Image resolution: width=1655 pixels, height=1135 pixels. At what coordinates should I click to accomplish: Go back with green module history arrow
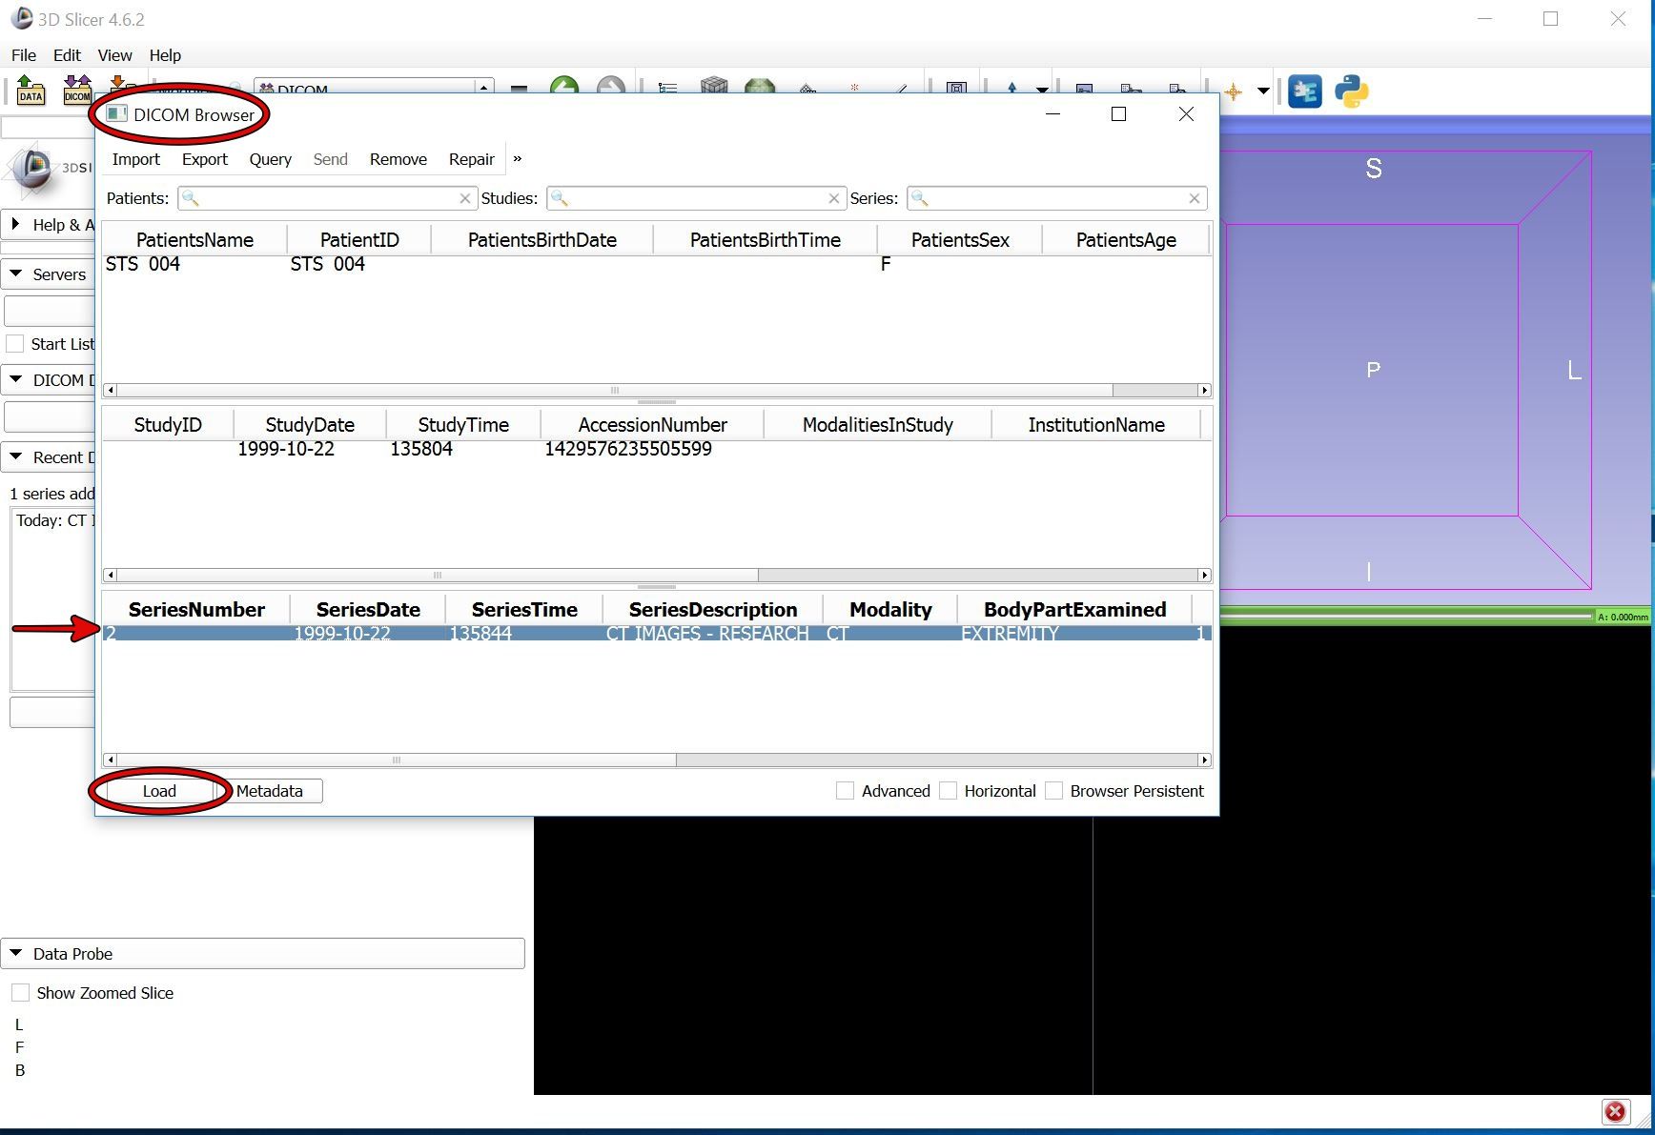click(x=564, y=87)
